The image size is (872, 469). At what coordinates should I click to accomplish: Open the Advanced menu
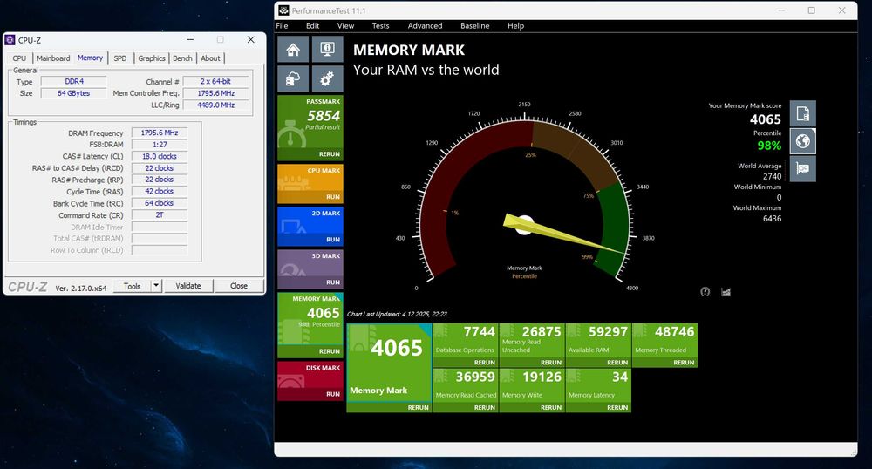click(x=425, y=25)
